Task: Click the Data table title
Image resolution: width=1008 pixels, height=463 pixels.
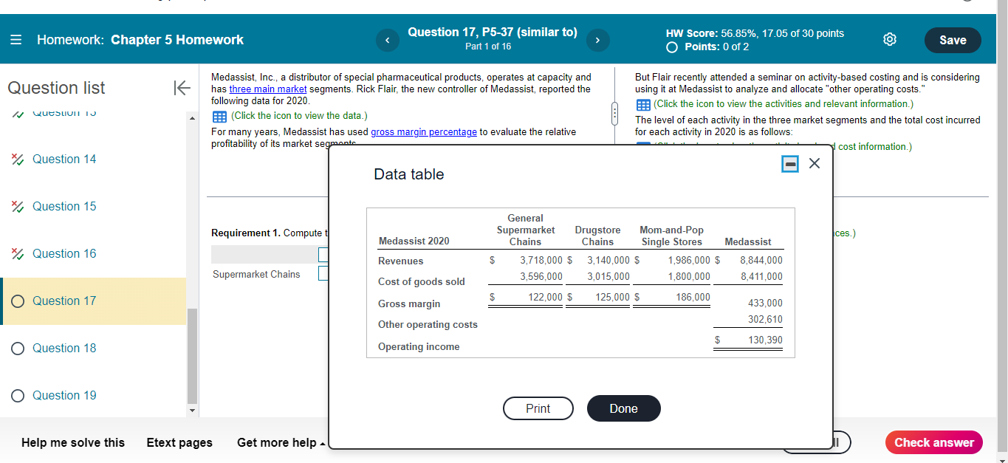Action: (409, 174)
